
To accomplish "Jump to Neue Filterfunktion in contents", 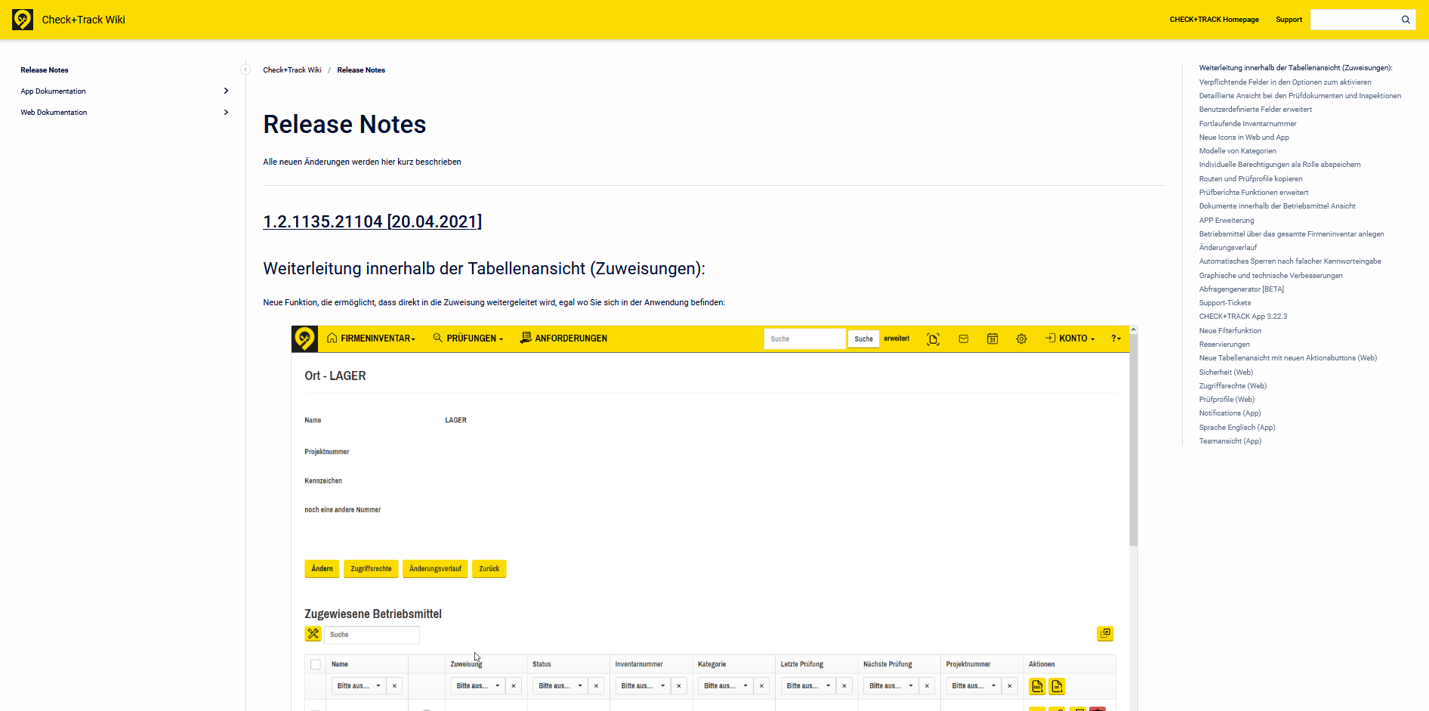I will click(1230, 331).
